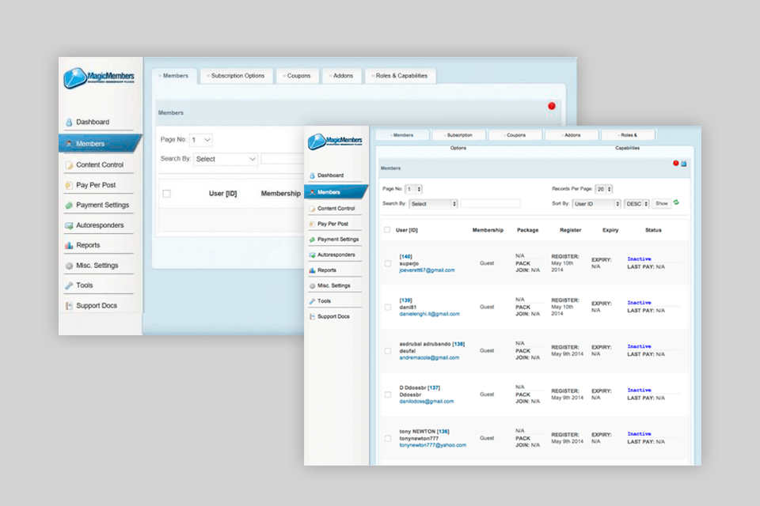Click Inactive status link for tonynewton777
Image resolution: width=760 pixels, height=506 pixels.
coord(640,434)
